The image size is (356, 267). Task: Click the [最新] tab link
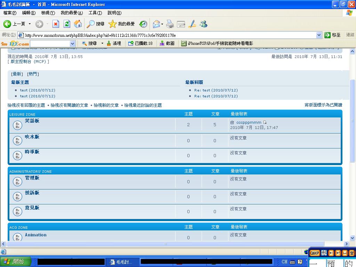tap(17, 74)
